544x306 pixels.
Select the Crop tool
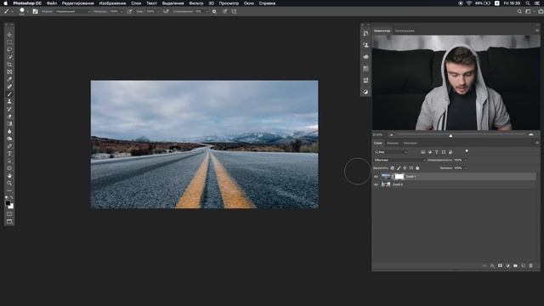9,65
